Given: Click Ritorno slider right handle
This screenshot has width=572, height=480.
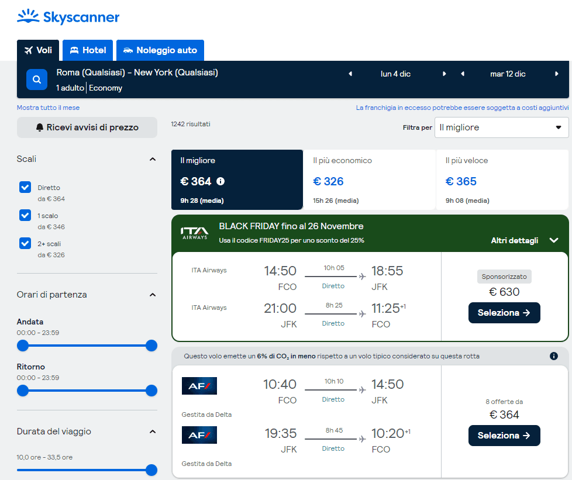Looking at the screenshot, I should [x=151, y=391].
